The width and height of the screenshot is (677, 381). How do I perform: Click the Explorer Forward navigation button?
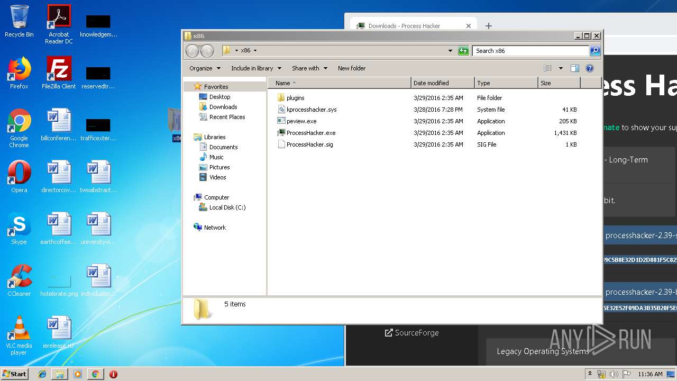point(207,51)
